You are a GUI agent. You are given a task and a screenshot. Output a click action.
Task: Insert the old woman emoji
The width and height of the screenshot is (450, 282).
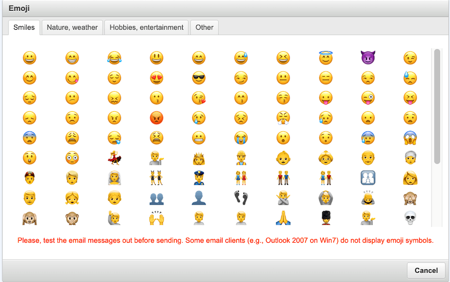[326, 158]
